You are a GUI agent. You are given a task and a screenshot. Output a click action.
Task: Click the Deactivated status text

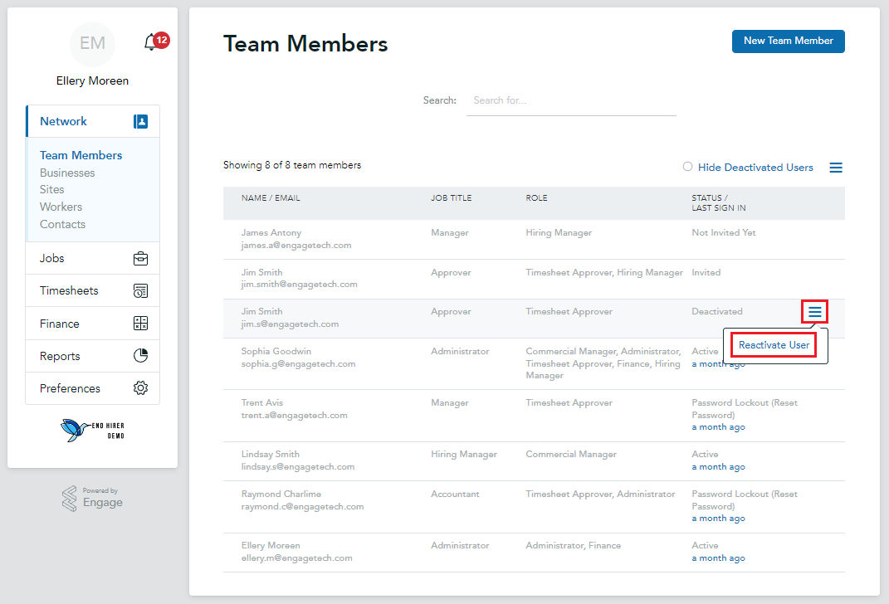pos(717,312)
